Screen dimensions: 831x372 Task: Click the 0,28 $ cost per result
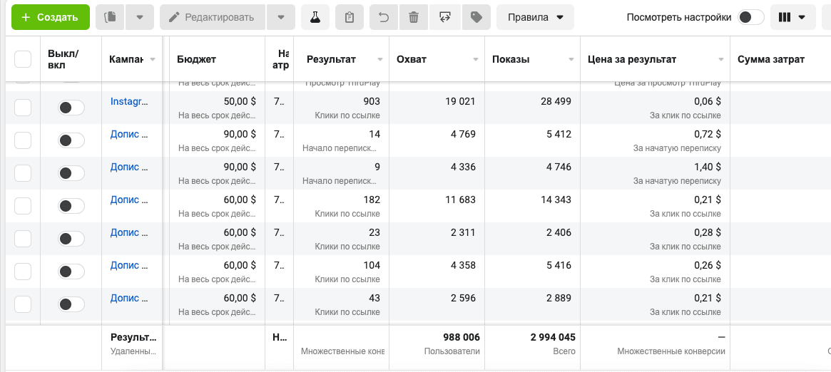(x=707, y=232)
